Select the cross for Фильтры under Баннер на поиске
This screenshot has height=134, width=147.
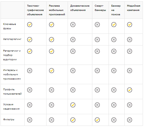[x=114, y=120]
